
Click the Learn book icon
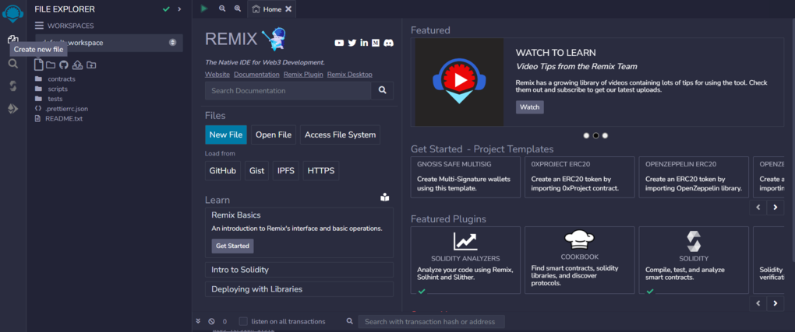coord(385,197)
